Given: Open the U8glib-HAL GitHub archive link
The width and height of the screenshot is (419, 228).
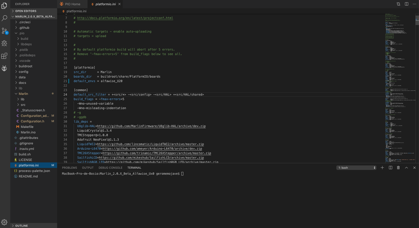Looking at the screenshot, I should pos(151,126).
